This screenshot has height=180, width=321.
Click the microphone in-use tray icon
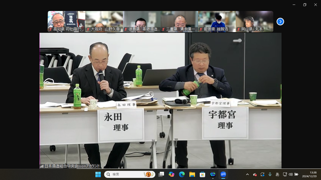[x=270, y=174]
